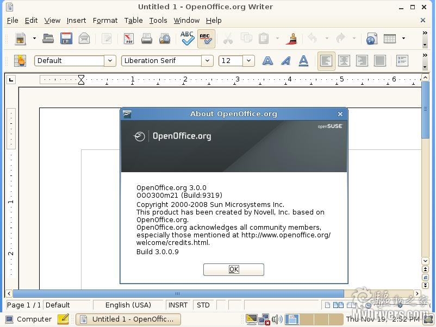Click the Open file icon
This screenshot has width=436, height=327.
click(x=48, y=39)
